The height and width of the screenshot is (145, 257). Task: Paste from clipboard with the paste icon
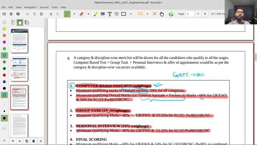tap(41, 14)
